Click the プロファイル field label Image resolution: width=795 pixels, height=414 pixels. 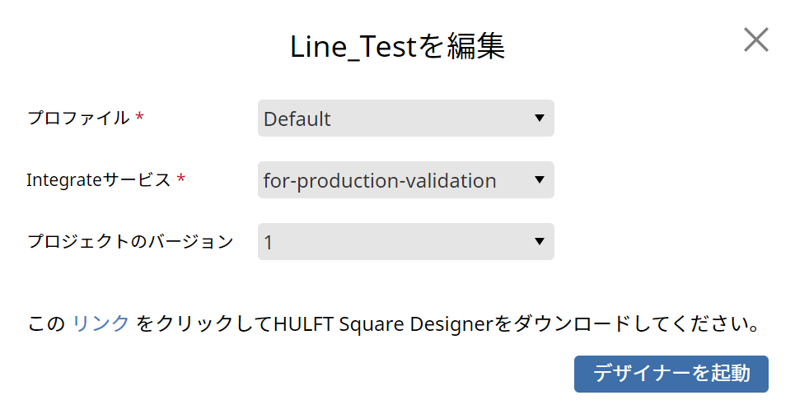(x=78, y=118)
